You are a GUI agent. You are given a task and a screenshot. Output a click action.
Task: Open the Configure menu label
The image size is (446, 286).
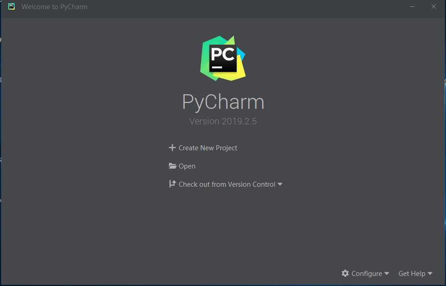[x=367, y=274]
